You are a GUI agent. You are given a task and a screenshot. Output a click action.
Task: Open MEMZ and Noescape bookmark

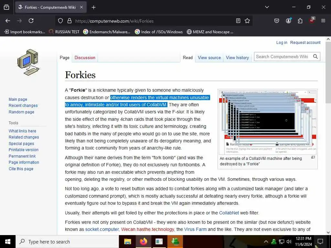click(210, 32)
